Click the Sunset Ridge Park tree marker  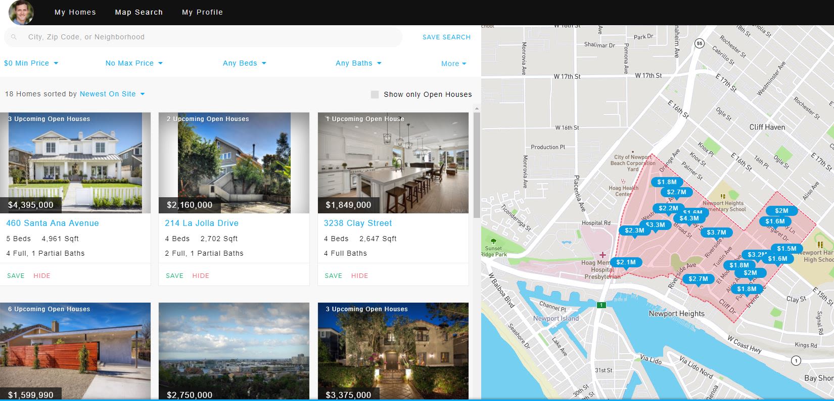click(x=493, y=242)
